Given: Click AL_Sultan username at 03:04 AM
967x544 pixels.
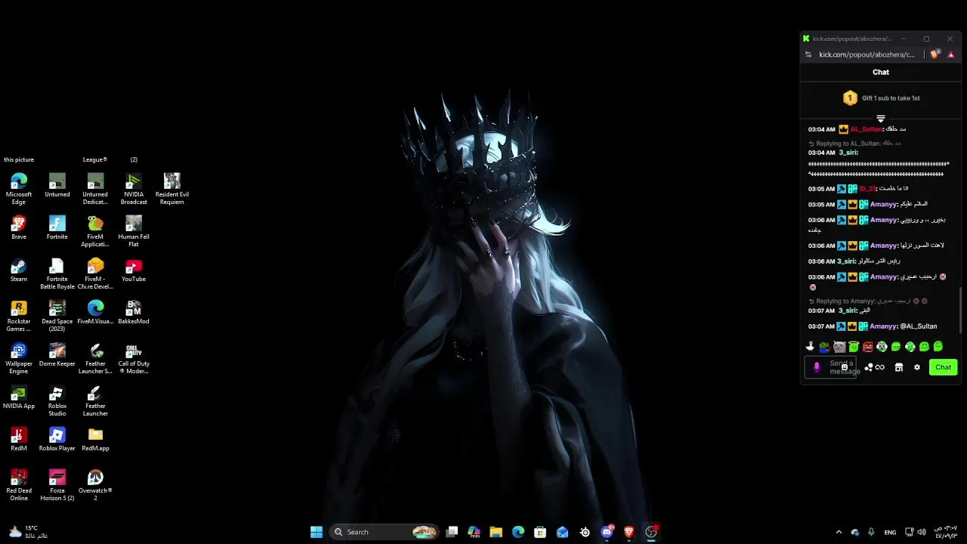Looking at the screenshot, I should point(867,129).
